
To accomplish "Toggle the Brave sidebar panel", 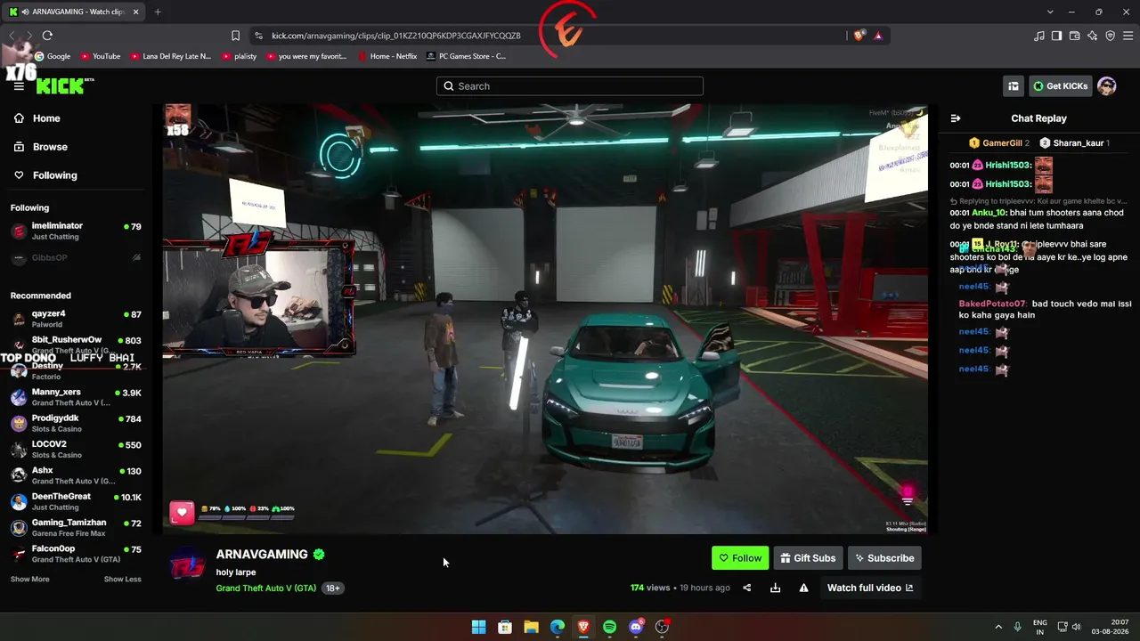I will coord(1056,36).
